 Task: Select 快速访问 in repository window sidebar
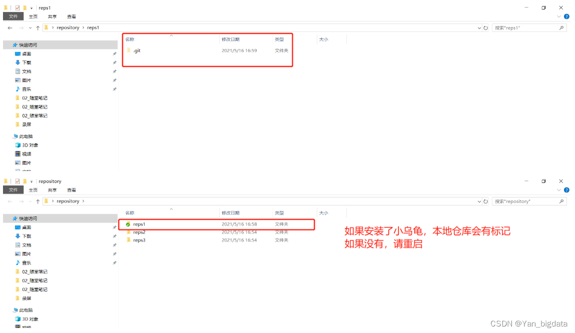(60, 218)
